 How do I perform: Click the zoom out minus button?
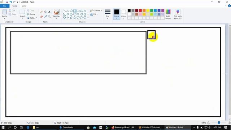209,123
